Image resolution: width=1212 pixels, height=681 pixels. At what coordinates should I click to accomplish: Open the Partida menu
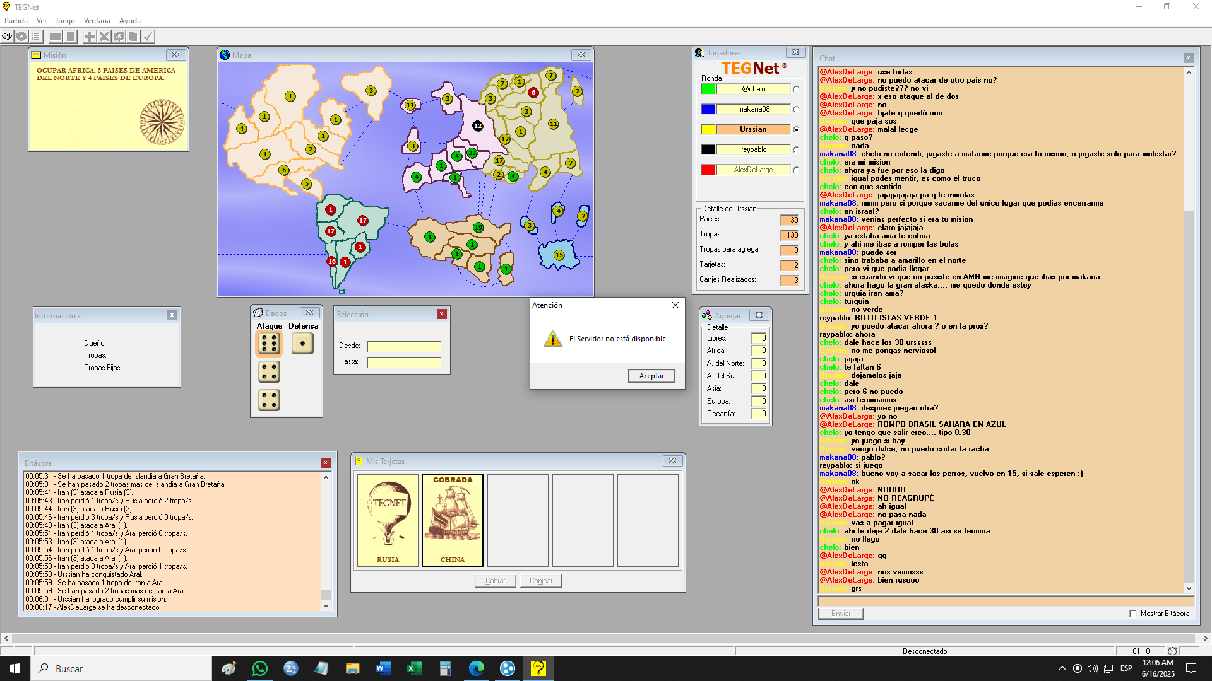(x=16, y=21)
